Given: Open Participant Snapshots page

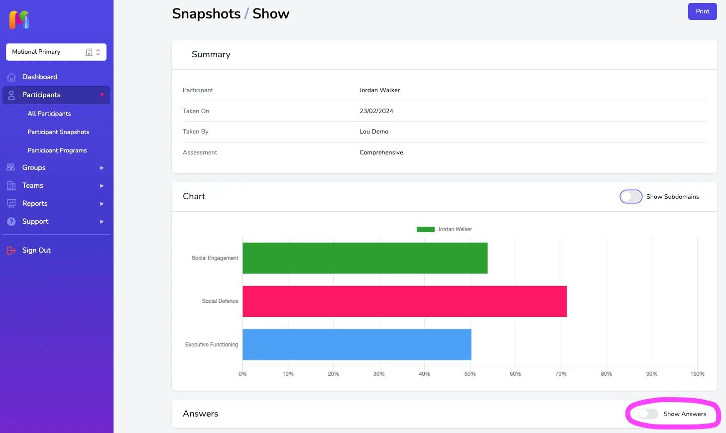Looking at the screenshot, I should (x=58, y=132).
